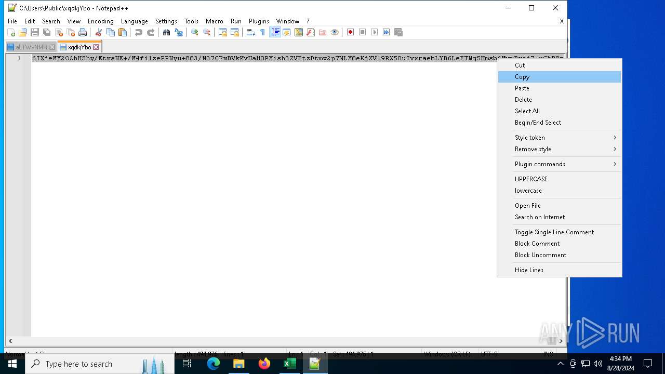Click the Close All toolbar icon
The width and height of the screenshot is (665, 374).
(71, 32)
